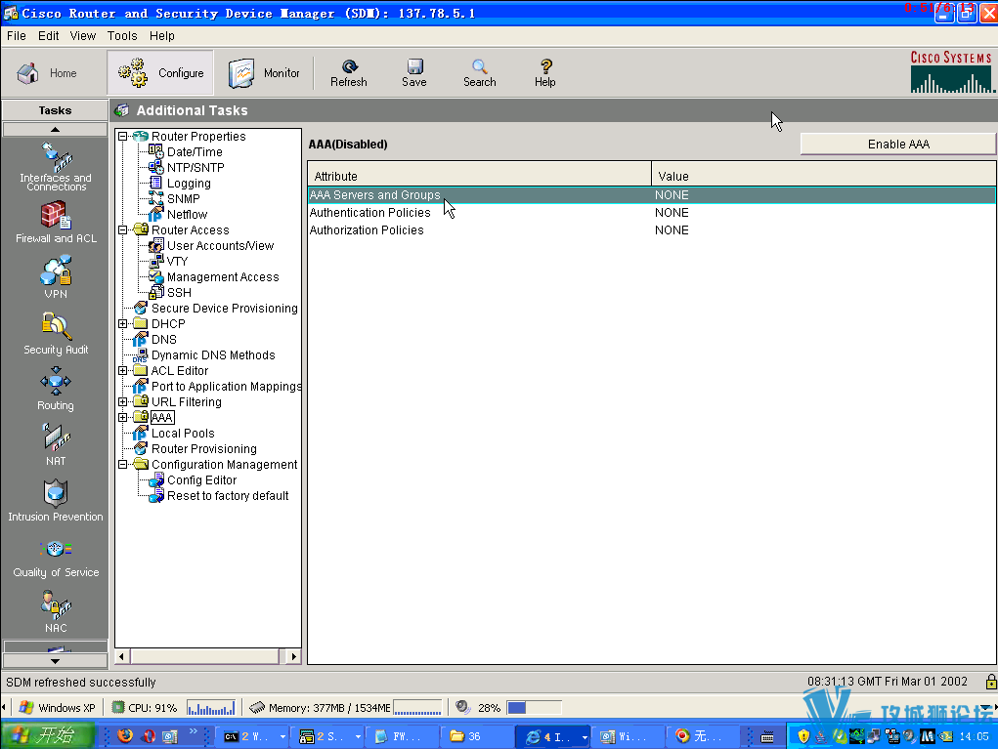Open the Firefox quick launch icon
This screenshot has width=998, height=749.
[125, 735]
